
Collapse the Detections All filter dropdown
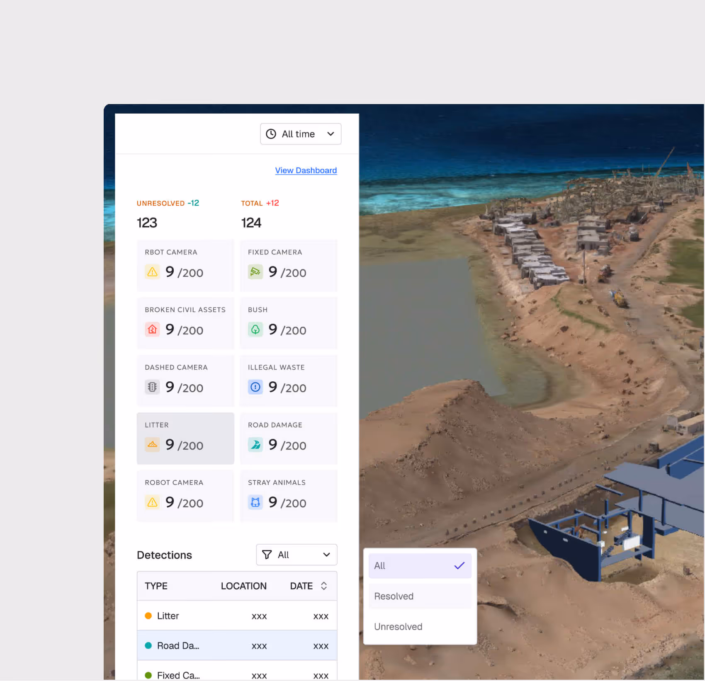click(x=297, y=555)
